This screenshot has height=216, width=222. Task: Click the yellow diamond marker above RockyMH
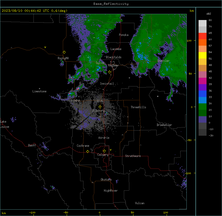[64, 52]
